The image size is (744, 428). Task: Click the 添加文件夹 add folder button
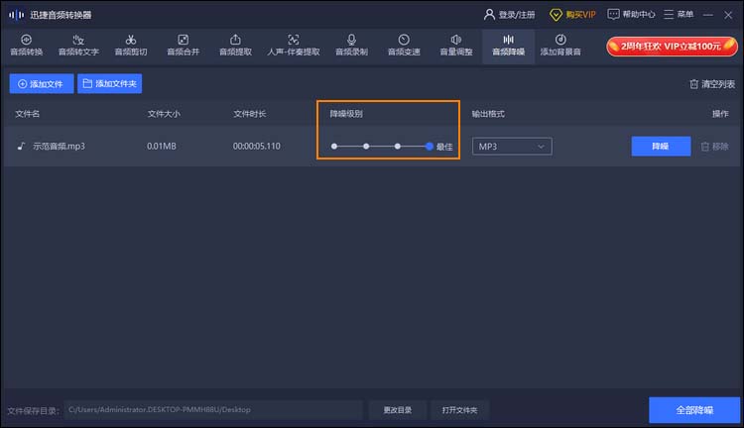coord(109,84)
